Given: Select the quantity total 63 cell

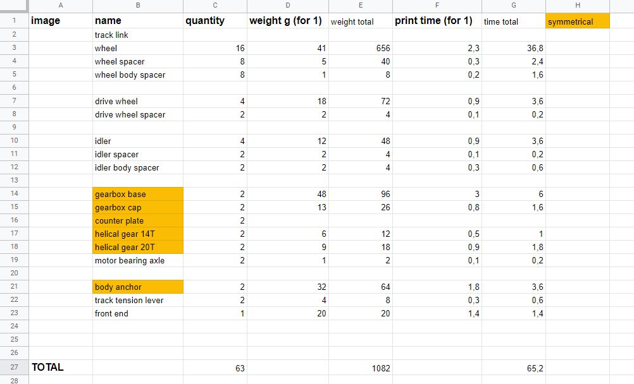Looking at the screenshot, I should (x=214, y=368).
